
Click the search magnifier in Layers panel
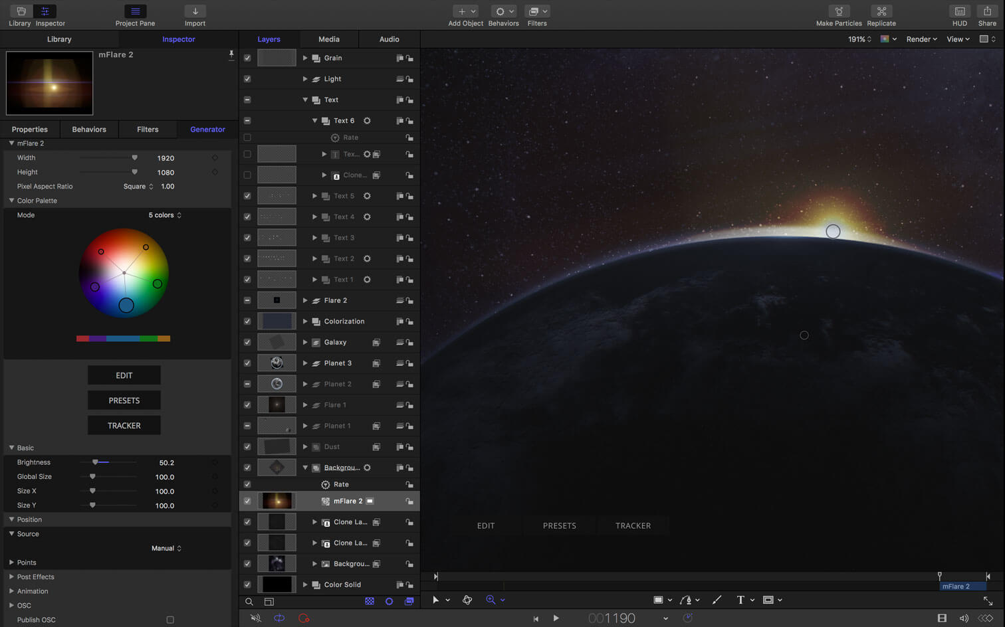click(249, 602)
